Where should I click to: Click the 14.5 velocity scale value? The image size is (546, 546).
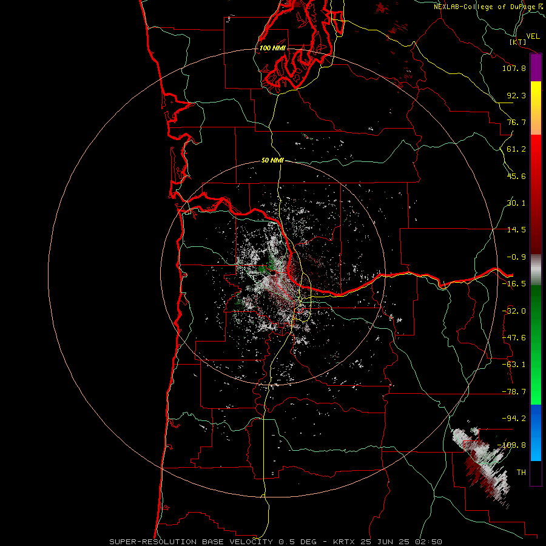(x=516, y=230)
